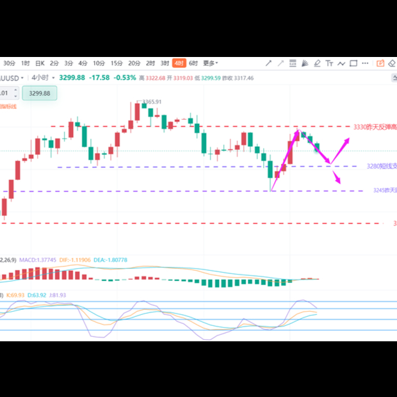Open the XAUUSD symbol dropdown
The height and width of the screenshot is (397, 397).
12,78
